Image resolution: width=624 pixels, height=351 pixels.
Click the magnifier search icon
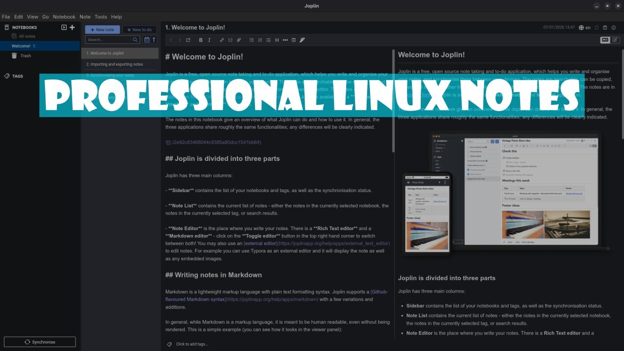(x=135, y=40)
